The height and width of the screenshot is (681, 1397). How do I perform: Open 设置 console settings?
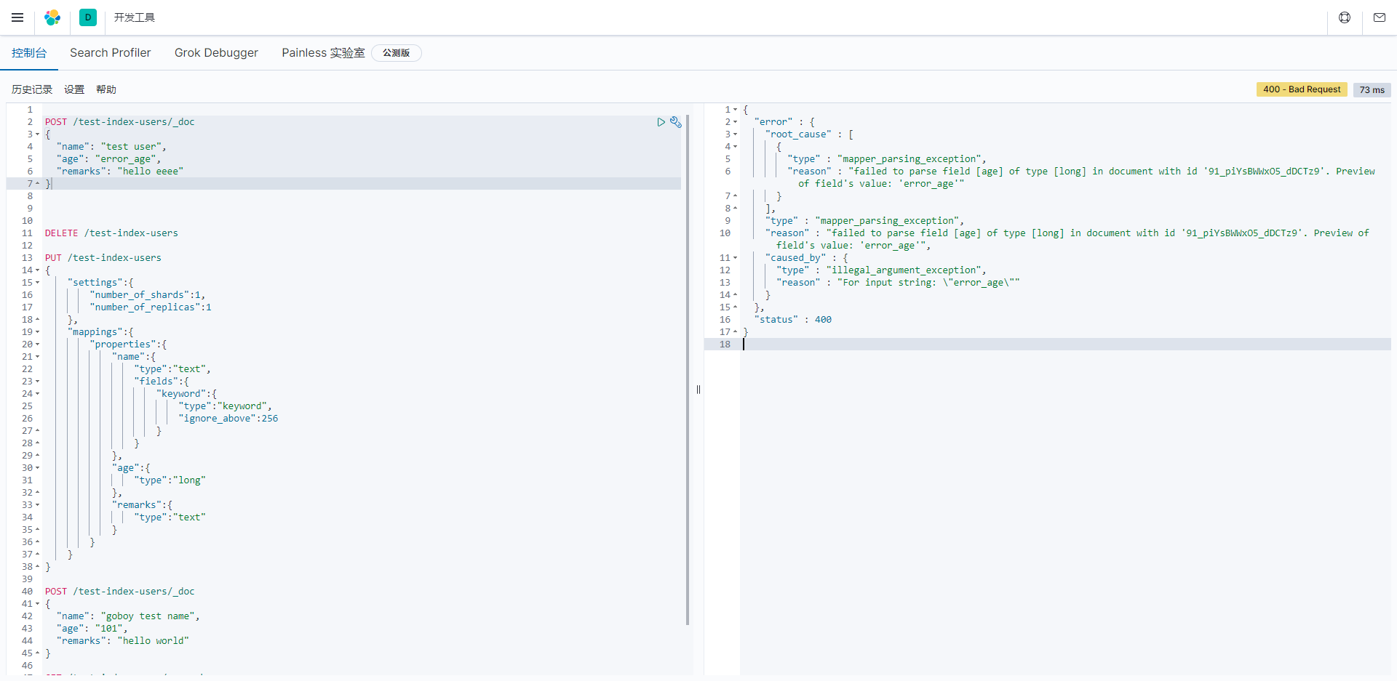point(74,89)
